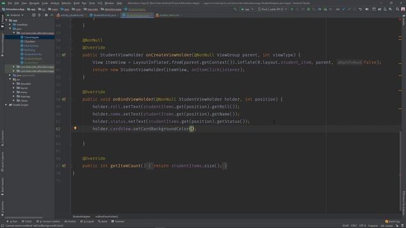Open the Refactor menu
Viewport: 406px width, 228px height.
pyautogui.click(x=66, y=3)
